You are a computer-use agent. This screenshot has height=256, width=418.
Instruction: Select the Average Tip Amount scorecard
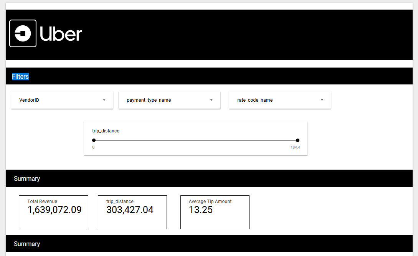[215, 212]
